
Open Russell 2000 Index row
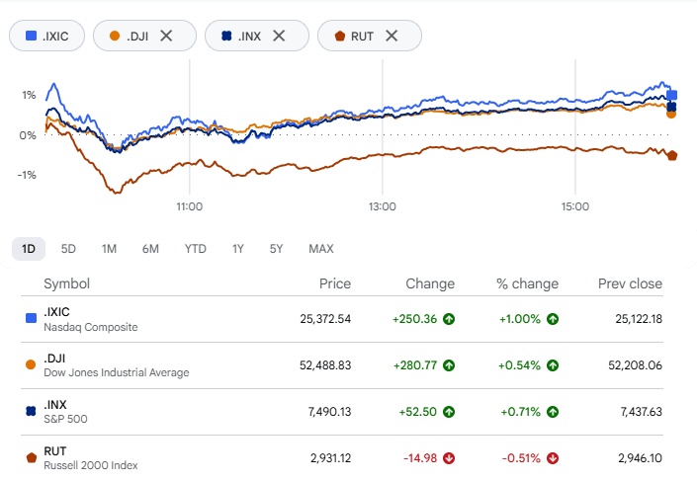[x=342, y=458]
